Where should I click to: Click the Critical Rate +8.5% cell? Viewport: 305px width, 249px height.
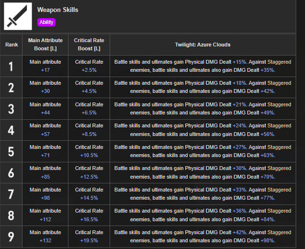click(x=89, y=130)
